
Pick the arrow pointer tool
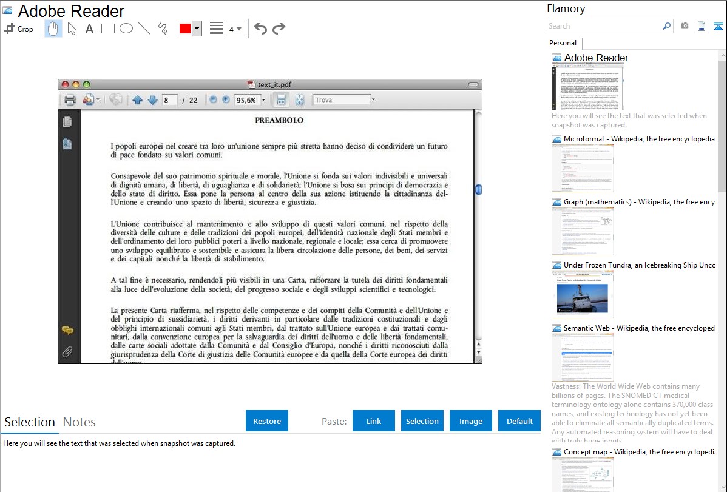tap(72, 29)
